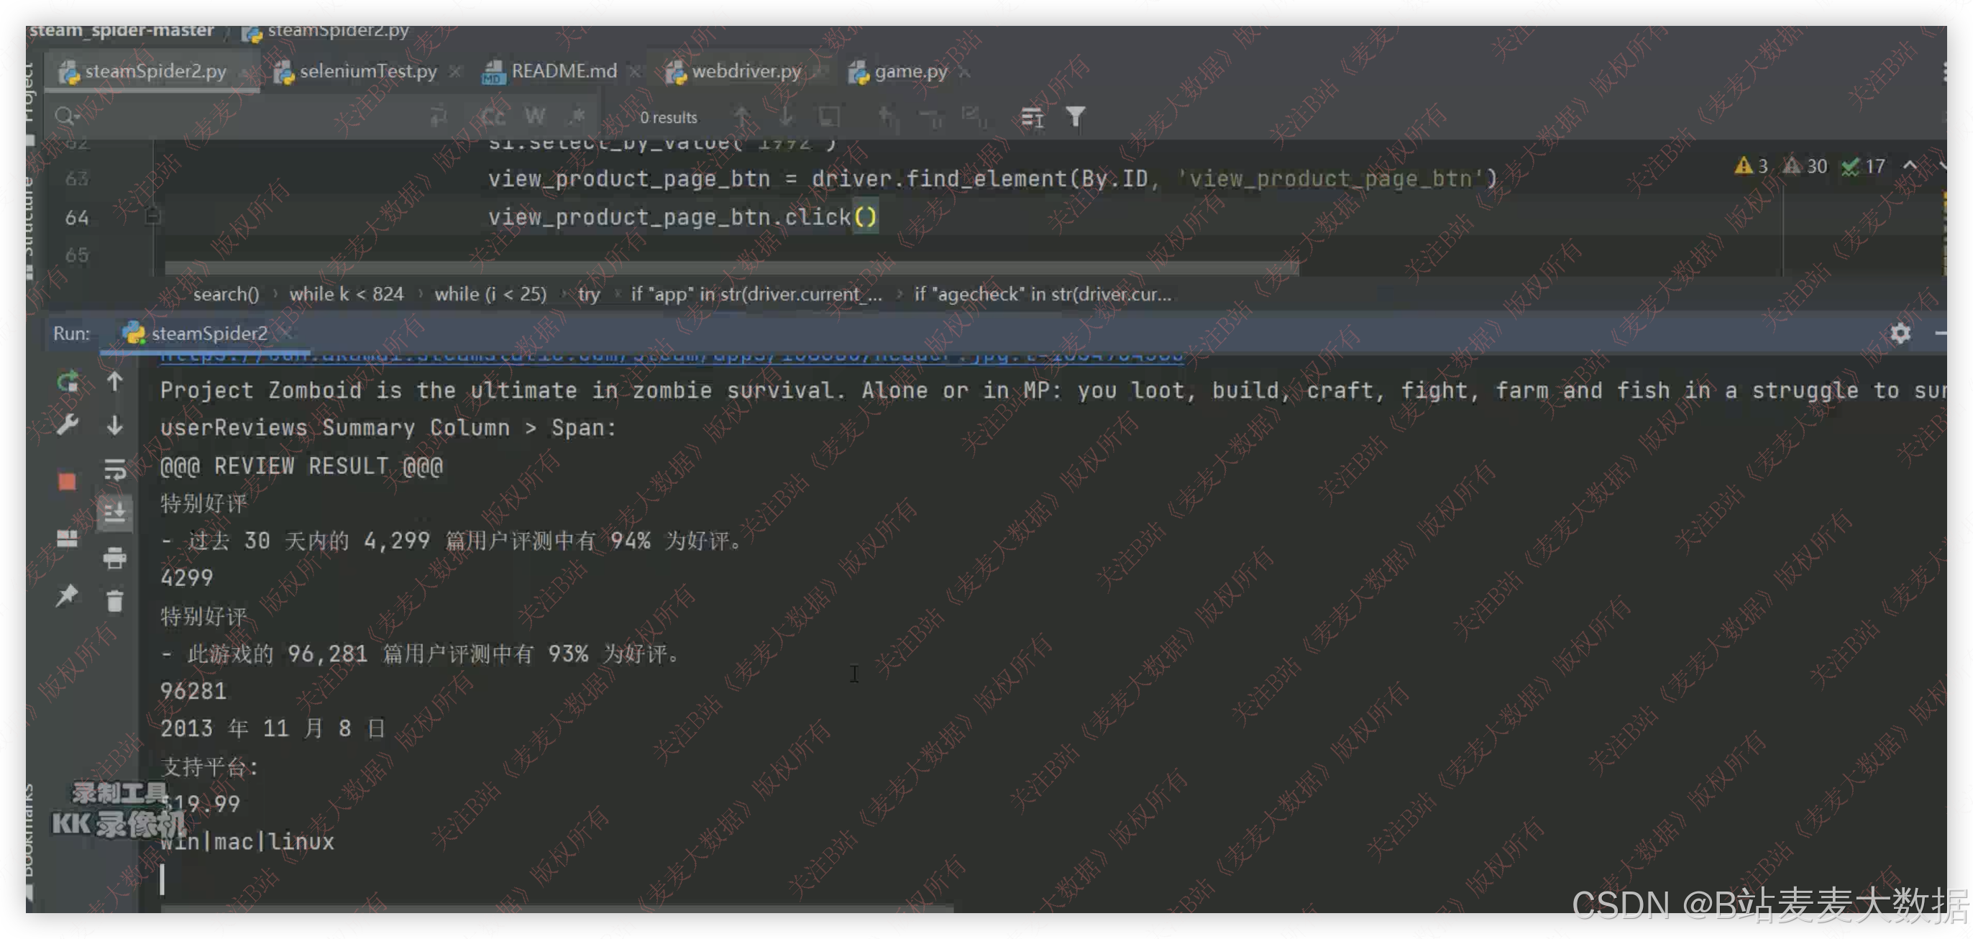Open the steam header image URL link
The width and height of the screenshot is (1973, 939).
671,356
